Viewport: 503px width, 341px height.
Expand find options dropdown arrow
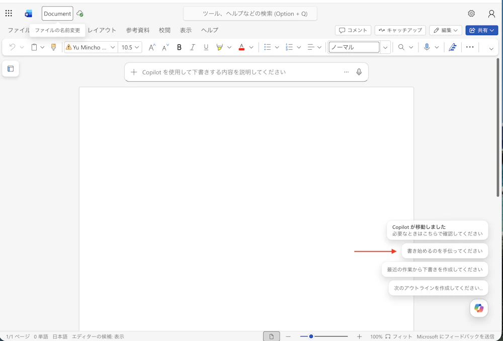click(x=410, y=47)
